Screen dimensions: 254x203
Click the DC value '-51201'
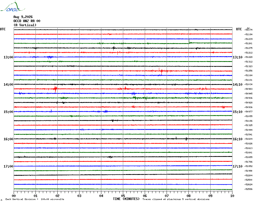(249, 43)
